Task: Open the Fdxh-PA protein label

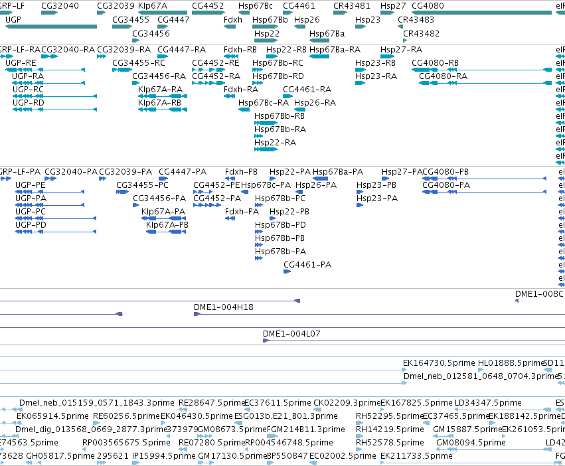Action: [242, 212]
